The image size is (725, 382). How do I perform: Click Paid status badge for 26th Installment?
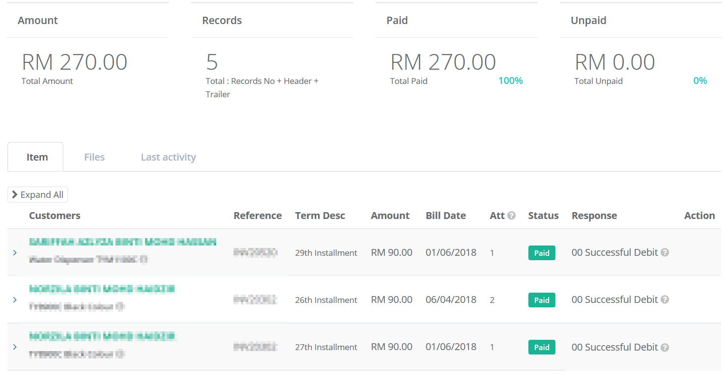click(x=542, y=300)
